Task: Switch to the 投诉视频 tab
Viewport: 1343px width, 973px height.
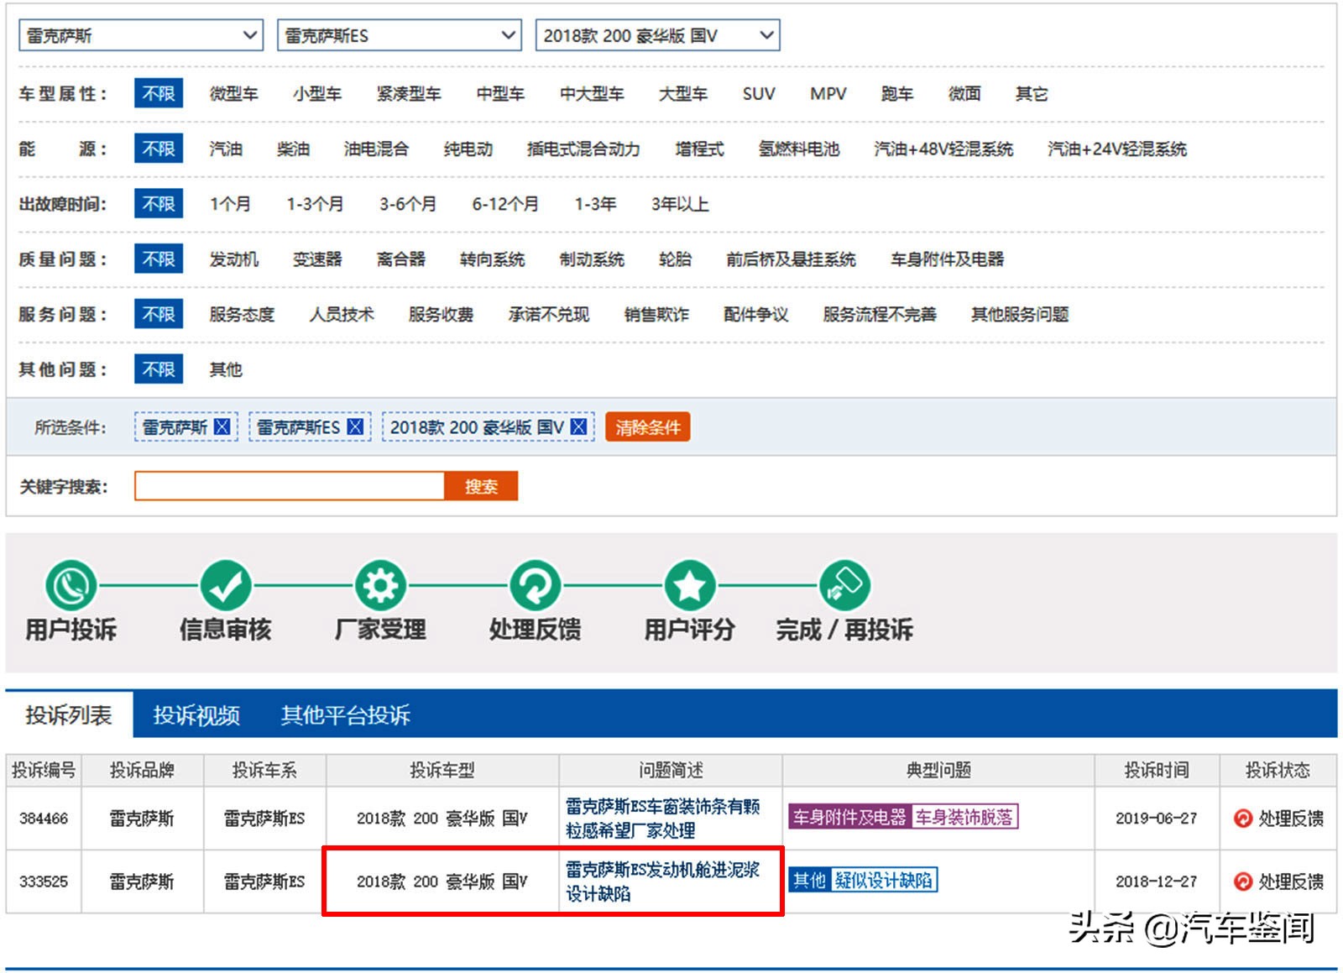Action: [196, 715]
